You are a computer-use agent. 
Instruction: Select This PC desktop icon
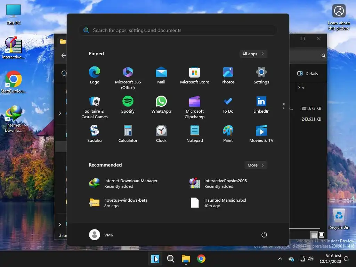pyautogui.click(x=14, y=15)
